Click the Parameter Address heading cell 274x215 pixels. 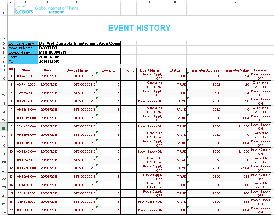coord(204,70)
